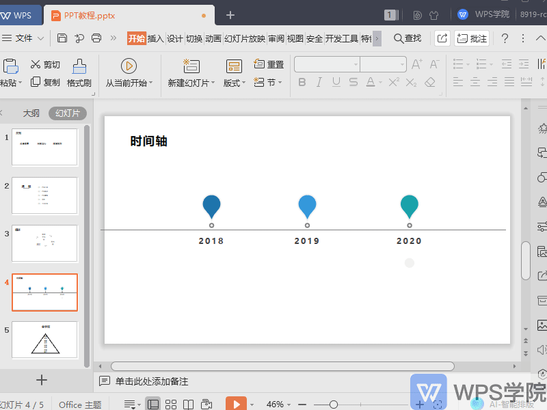547x410 pixels.
Task: Toggle bold formatting
Action: 302,82
